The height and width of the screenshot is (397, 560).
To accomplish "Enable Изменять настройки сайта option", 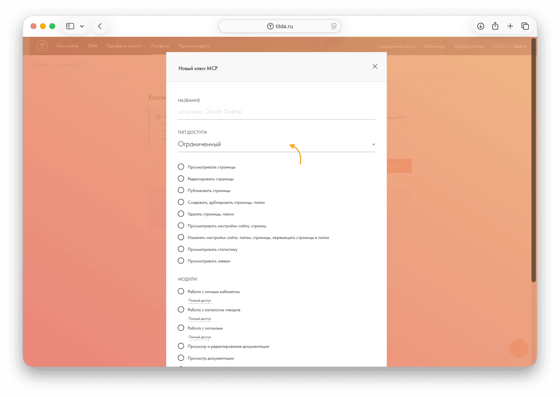I will (x=181, y=237).
